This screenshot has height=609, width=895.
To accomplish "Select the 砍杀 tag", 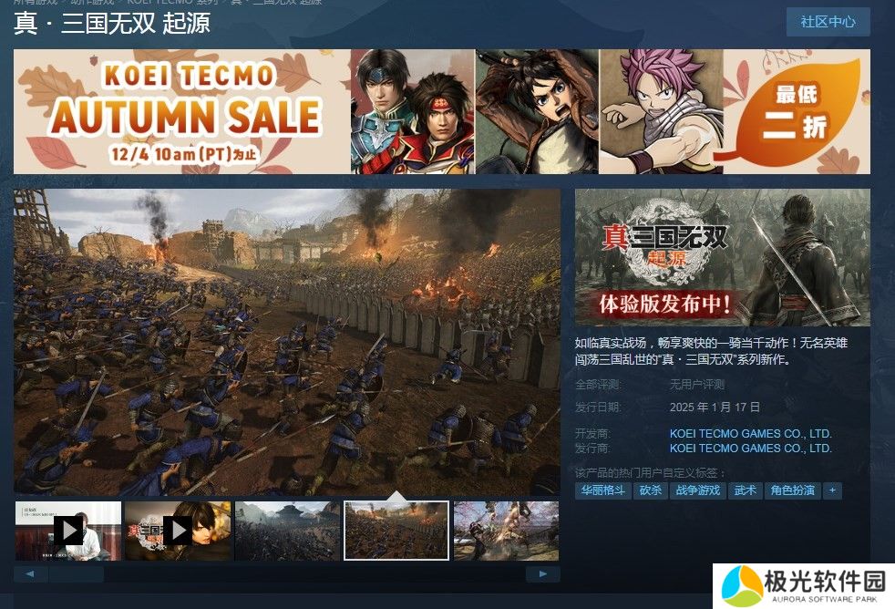I will [x=650, y=490].
